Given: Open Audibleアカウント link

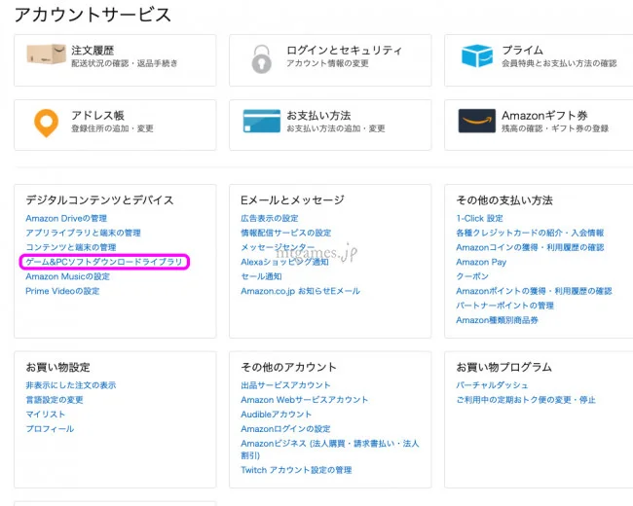Looking at the screenshot, I should (x=277, y=415).
